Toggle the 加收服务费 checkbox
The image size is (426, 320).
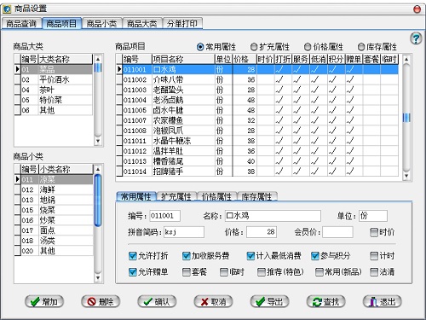click(x=186, y=256)
